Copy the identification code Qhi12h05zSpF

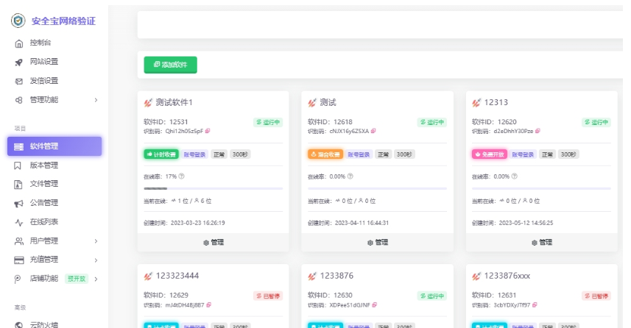(x=208, y=132)
